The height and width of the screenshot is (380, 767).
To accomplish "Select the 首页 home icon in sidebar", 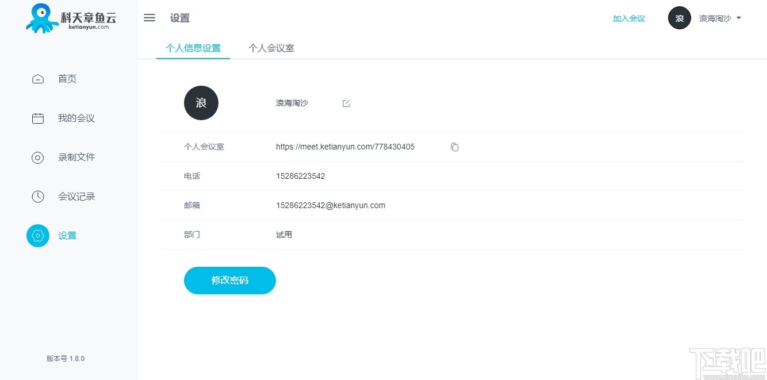I will [37, 79].
